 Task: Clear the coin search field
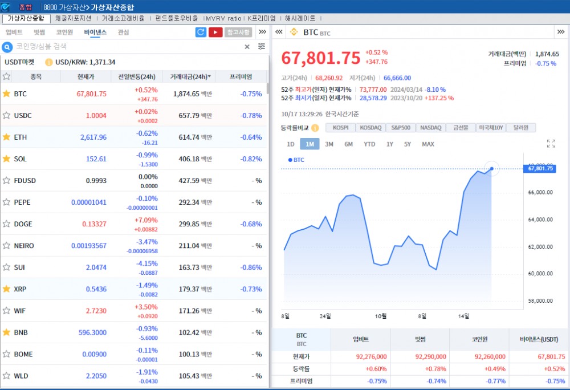(x=247, y=47)
